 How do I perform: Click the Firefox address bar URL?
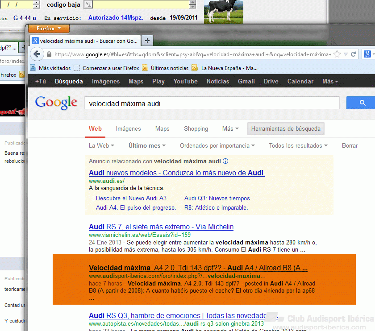tap(192, 54)
